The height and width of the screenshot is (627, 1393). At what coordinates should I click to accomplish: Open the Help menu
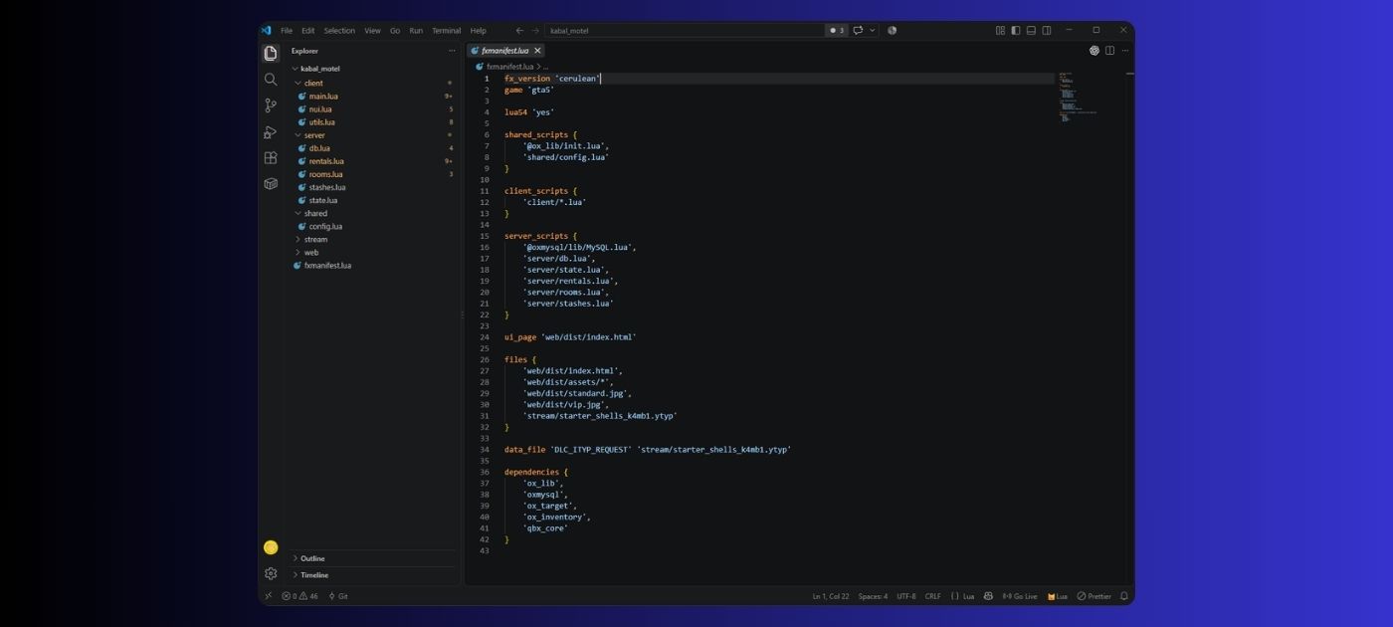(x=479, y=31)
